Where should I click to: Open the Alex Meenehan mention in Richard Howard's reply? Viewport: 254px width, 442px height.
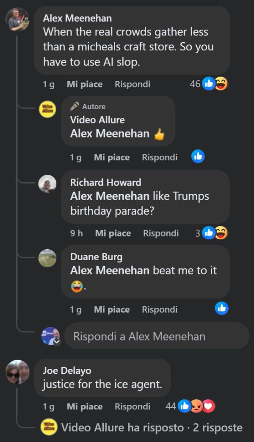[110, 196]
